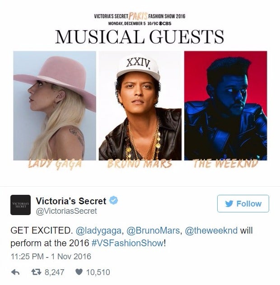This screenshot has width=280, height=285.
Task: Select the Bruno Mars photo
Action: (140, 106)
